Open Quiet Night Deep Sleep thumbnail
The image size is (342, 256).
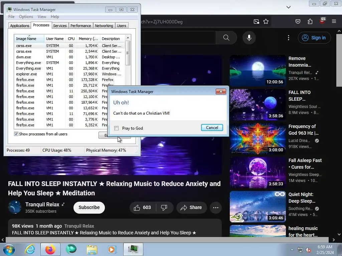(258, 207)
